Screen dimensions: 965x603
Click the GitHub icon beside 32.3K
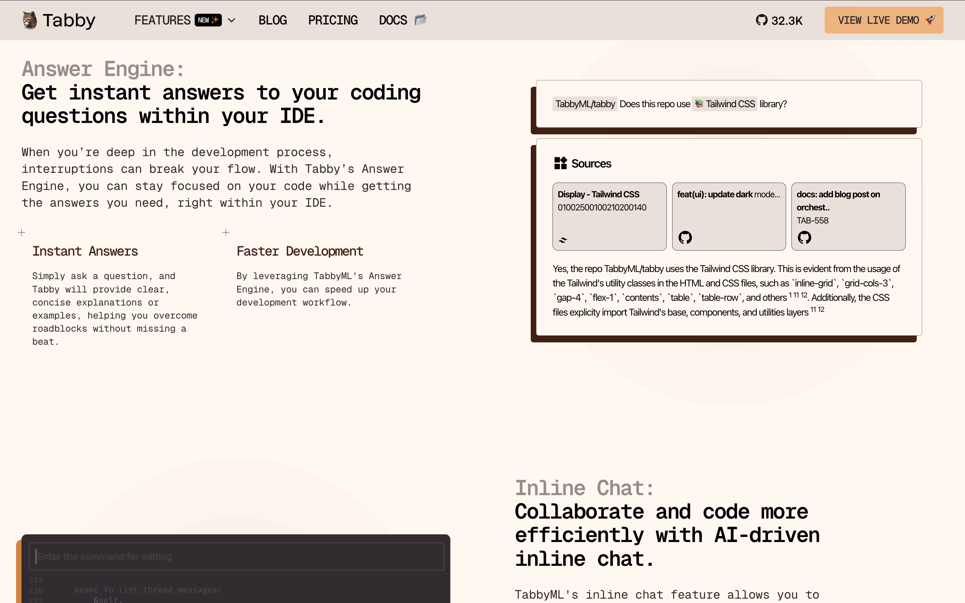[761, 20]
